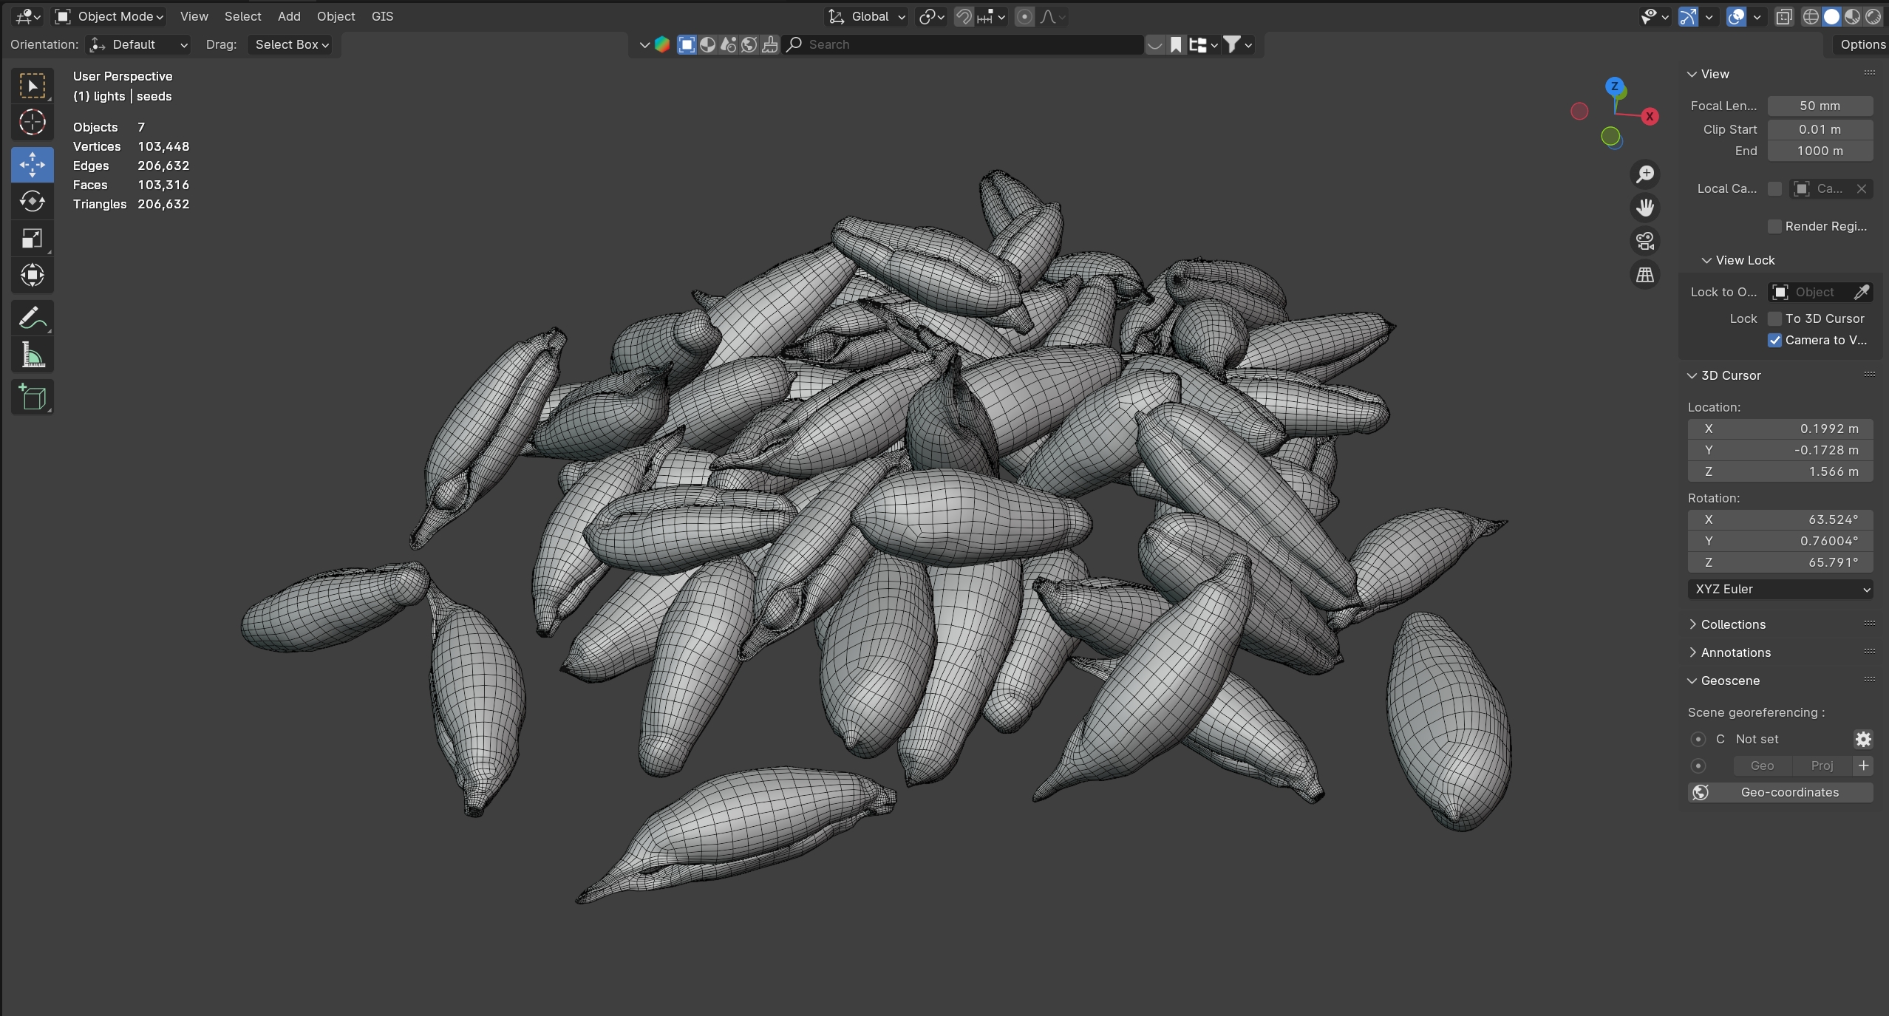Activate the Scale tool
This screenshot has height=1016, width=1889.
click(x=32, y=239)
